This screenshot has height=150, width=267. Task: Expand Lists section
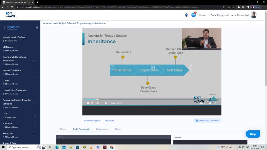(x=19, y=115)
